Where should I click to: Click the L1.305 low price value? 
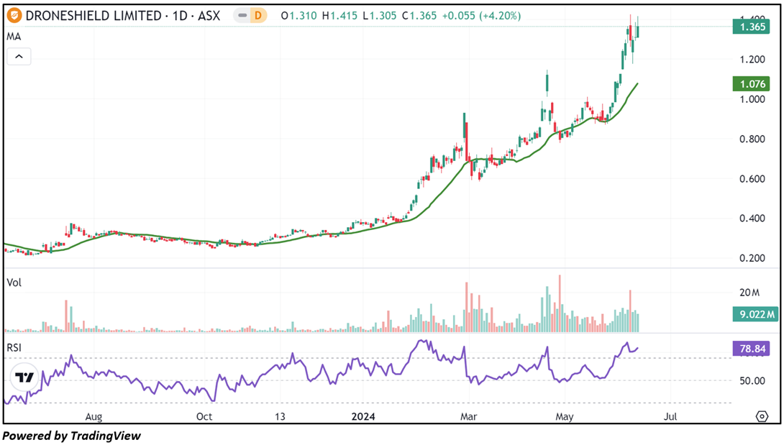380,16
